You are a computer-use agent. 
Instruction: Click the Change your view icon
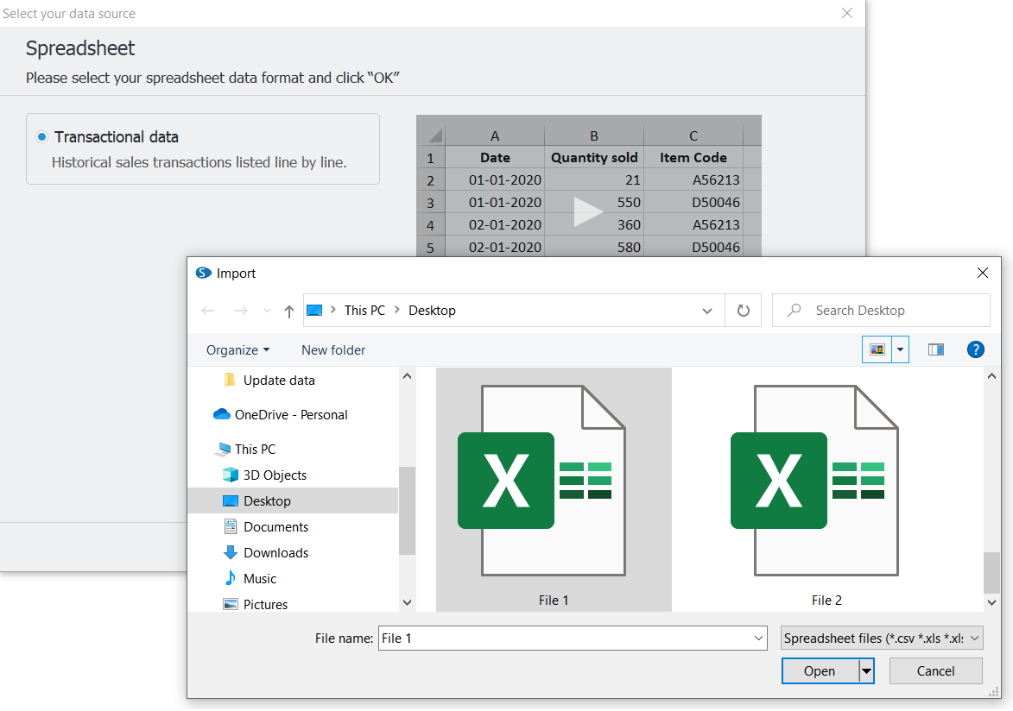point(877,349)
